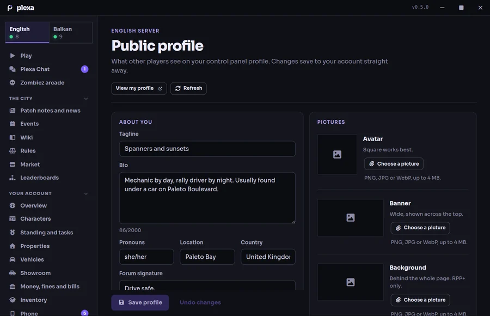Click the plexa logo icon in title bar
Screen dimensions: 490x316
click(x=10, y=8)
